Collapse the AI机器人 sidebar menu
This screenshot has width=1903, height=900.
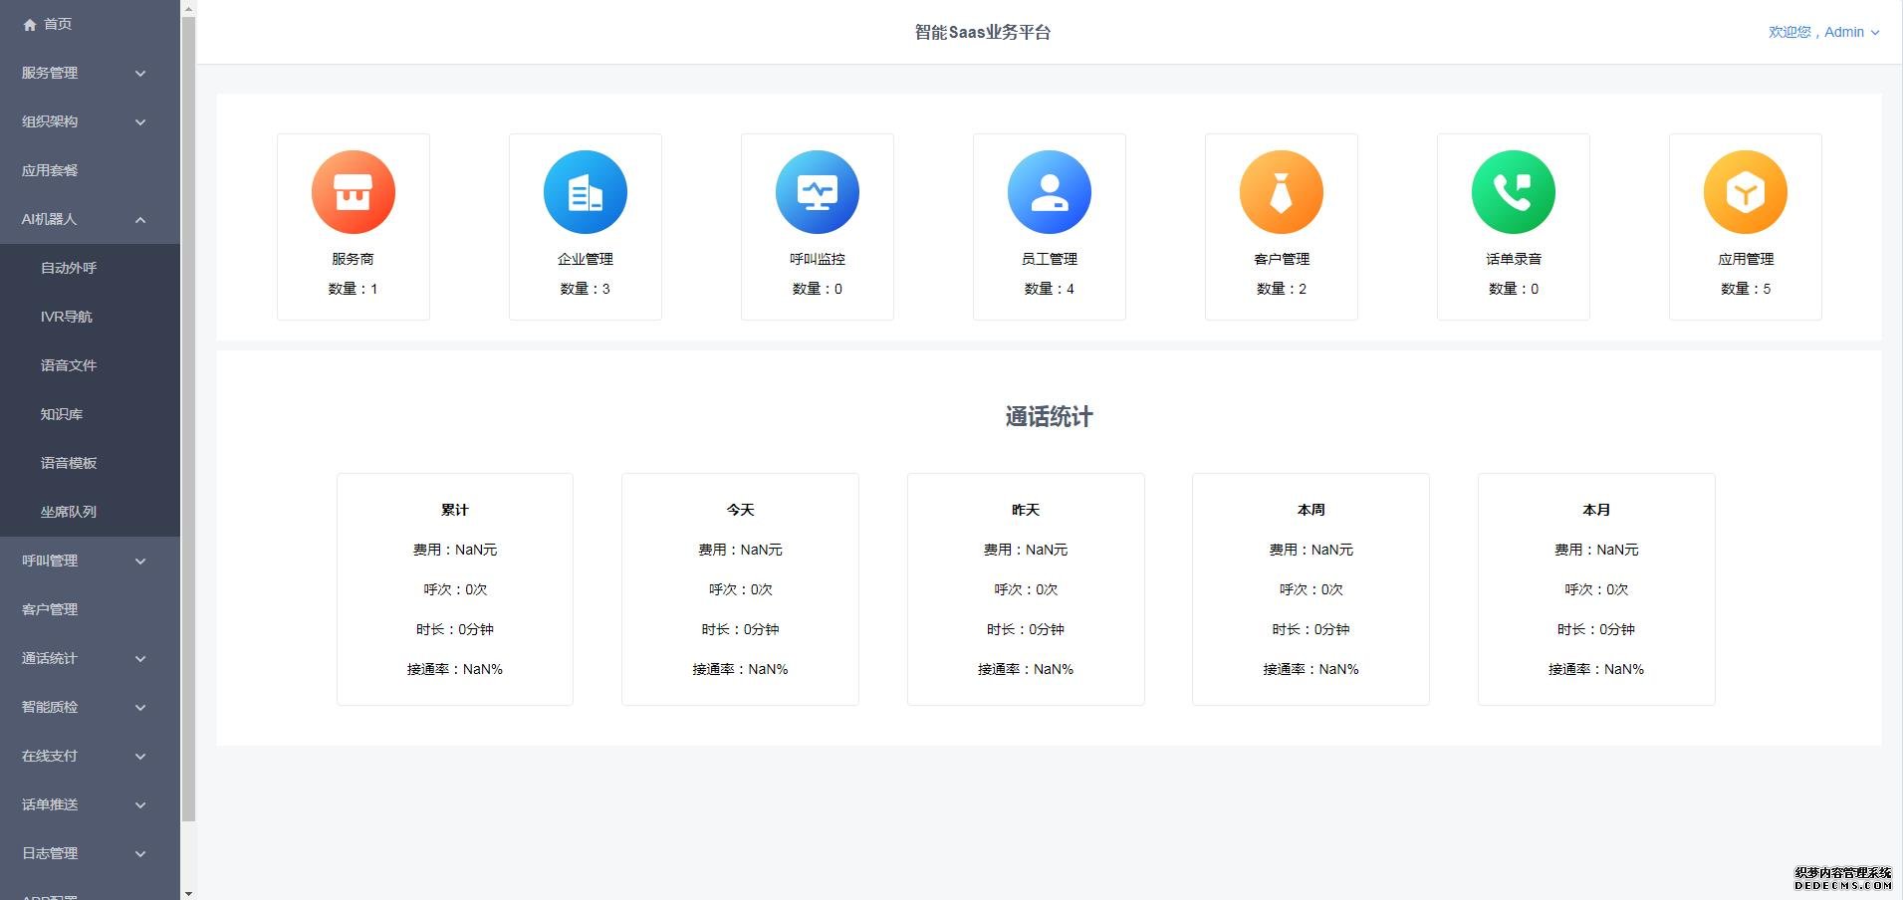(x=85, y=219)
